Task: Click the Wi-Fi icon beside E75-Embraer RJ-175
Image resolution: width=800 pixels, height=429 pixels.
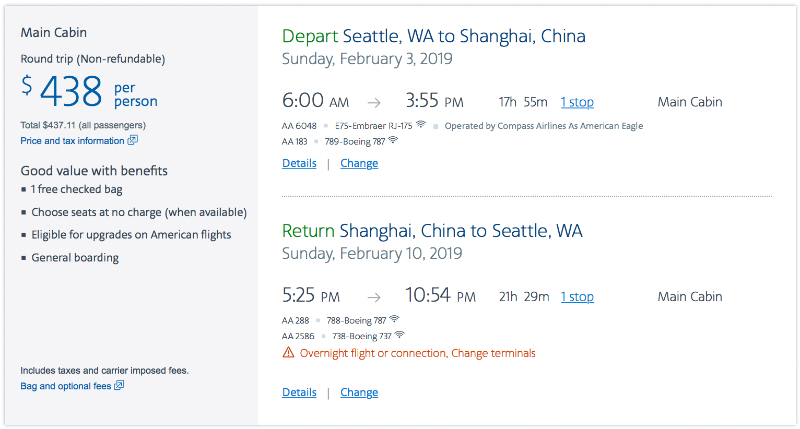Action: coord(421,125)
